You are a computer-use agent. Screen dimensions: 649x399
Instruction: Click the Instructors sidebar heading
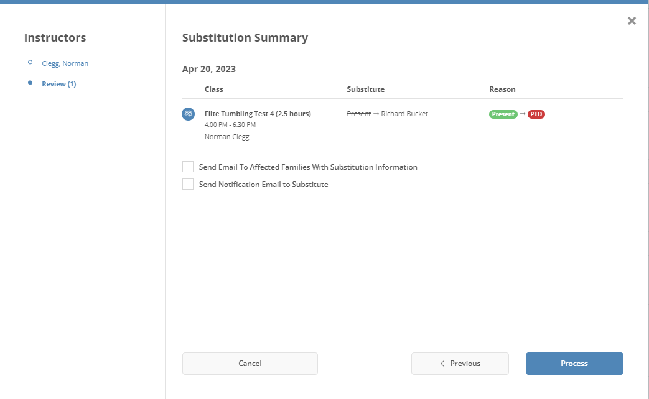(55, 38)
